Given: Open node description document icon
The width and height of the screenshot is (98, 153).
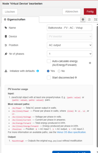Looking at the screenshot, I should coord(89,19).
